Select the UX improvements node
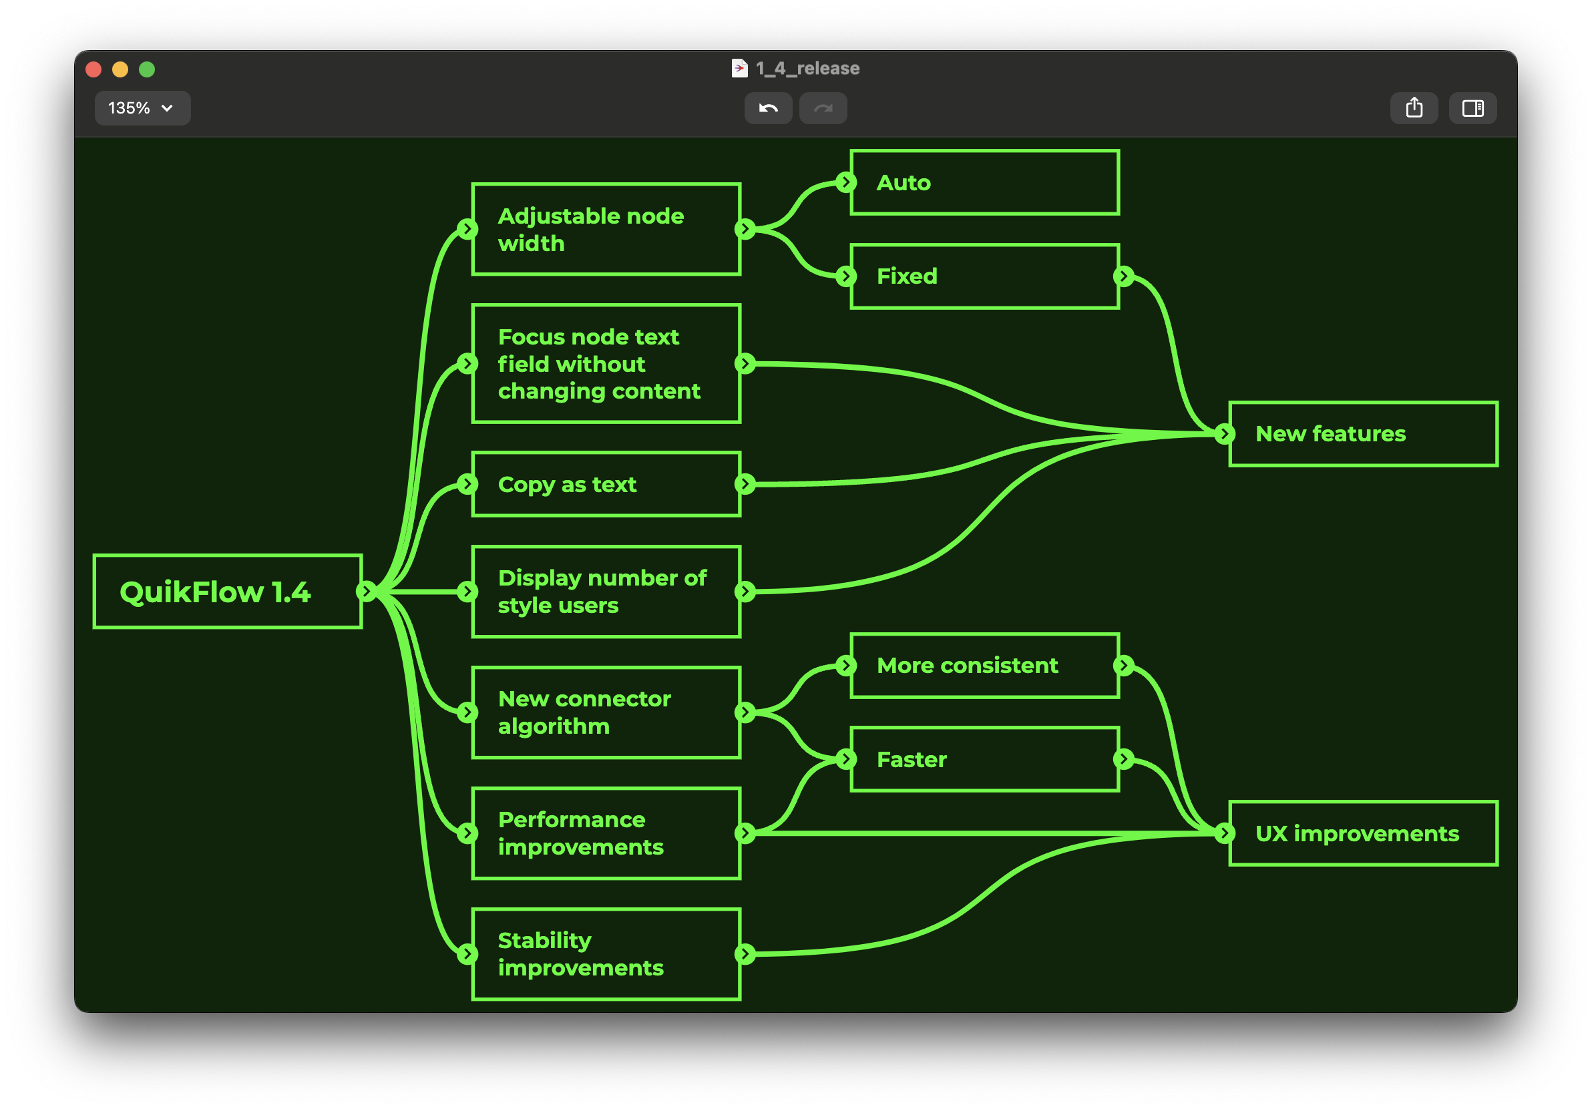Image resolution: width=1592 pixels, height=1111 pixels. (x=1363, y=834)
